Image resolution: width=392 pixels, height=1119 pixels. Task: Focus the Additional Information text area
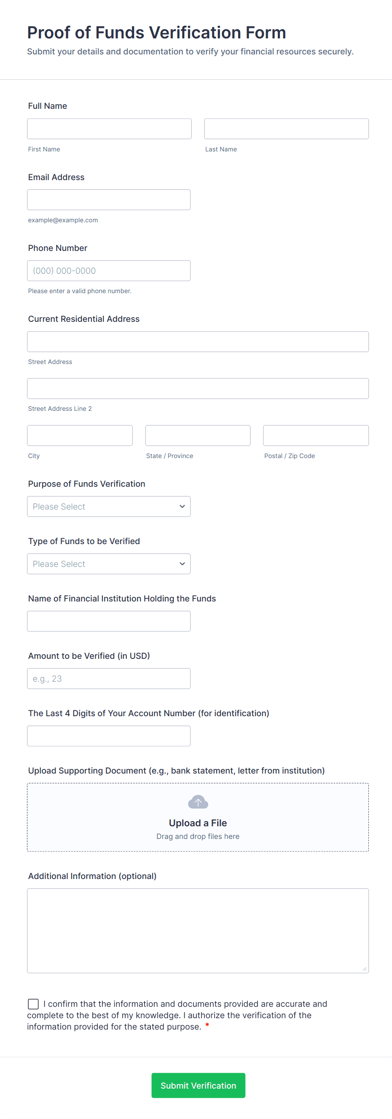click(198, 930)
